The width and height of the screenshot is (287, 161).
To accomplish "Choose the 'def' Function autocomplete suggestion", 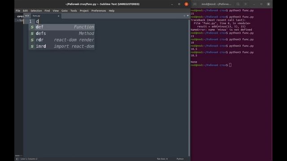I will 62,27.
